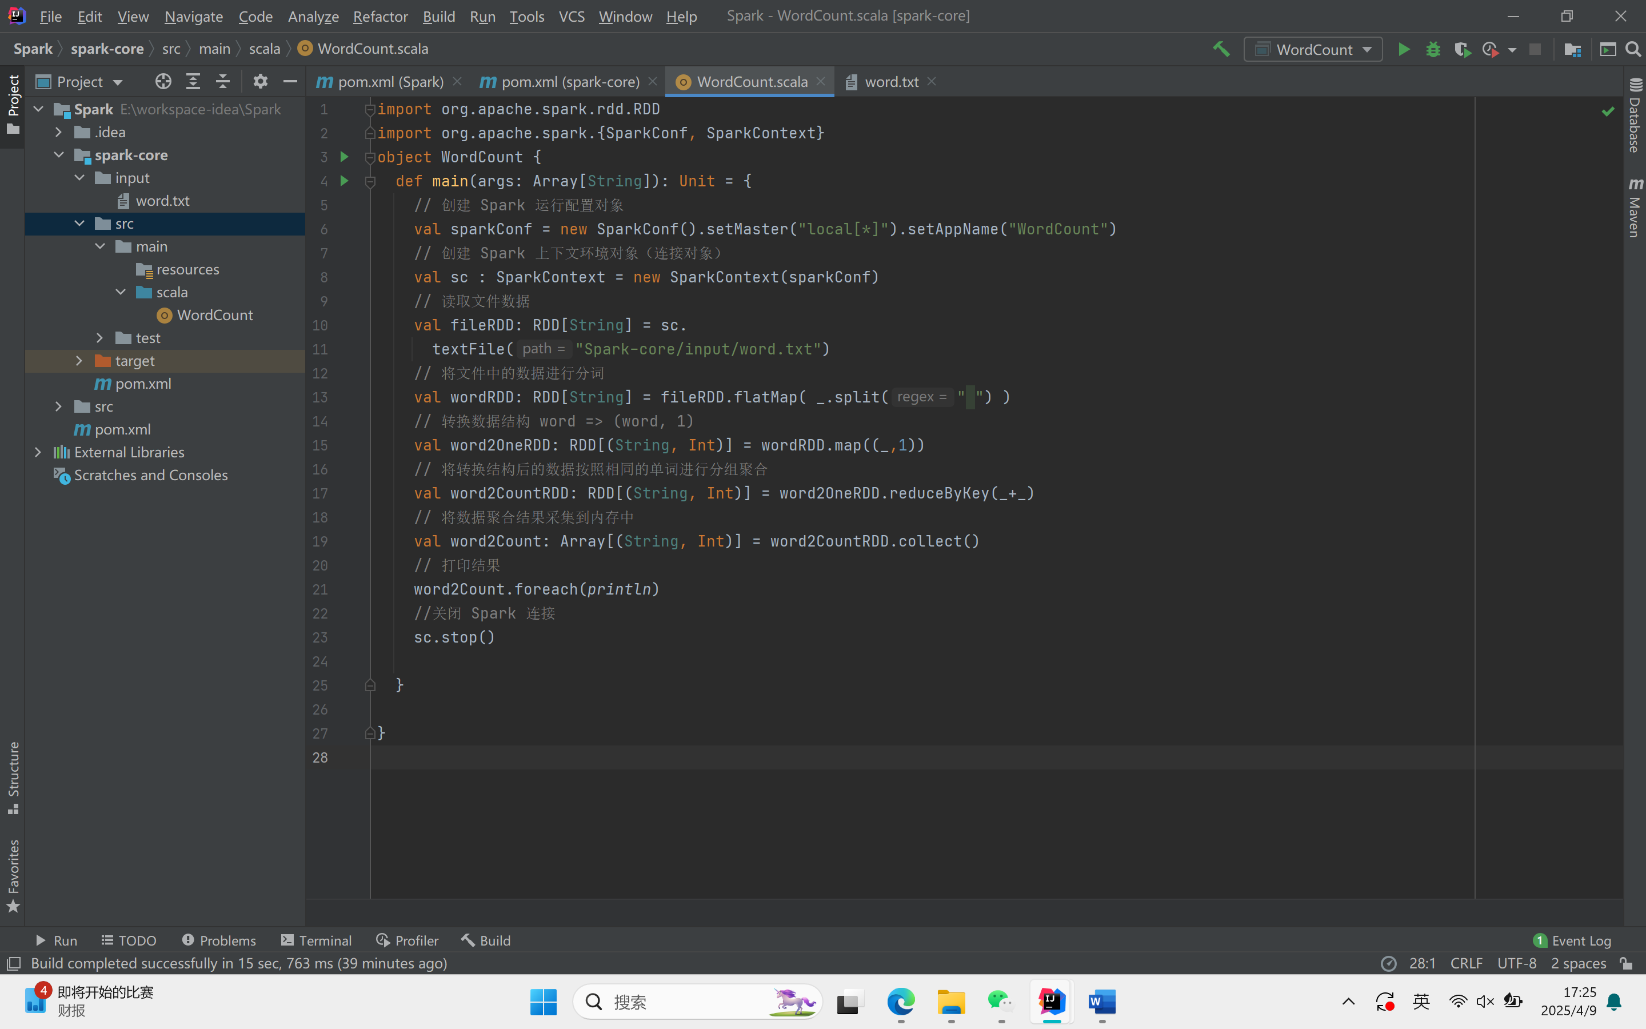Screen dimensions: 1646x1029
Task: Collapse the input folder
Action: [79, 178]
